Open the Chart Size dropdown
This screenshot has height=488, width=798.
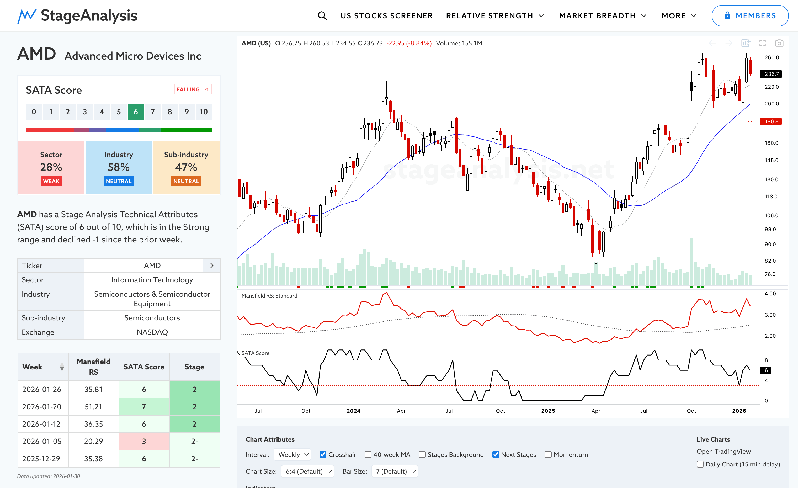(x=307, y=471)
